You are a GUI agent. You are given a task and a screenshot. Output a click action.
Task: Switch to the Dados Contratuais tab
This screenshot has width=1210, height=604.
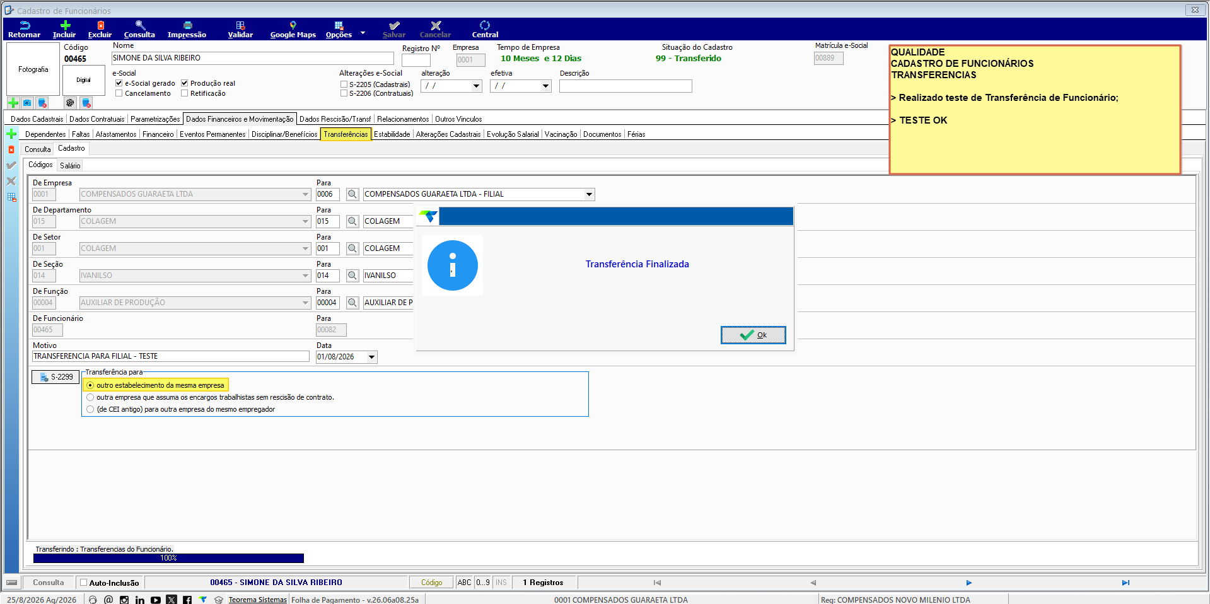97,119
